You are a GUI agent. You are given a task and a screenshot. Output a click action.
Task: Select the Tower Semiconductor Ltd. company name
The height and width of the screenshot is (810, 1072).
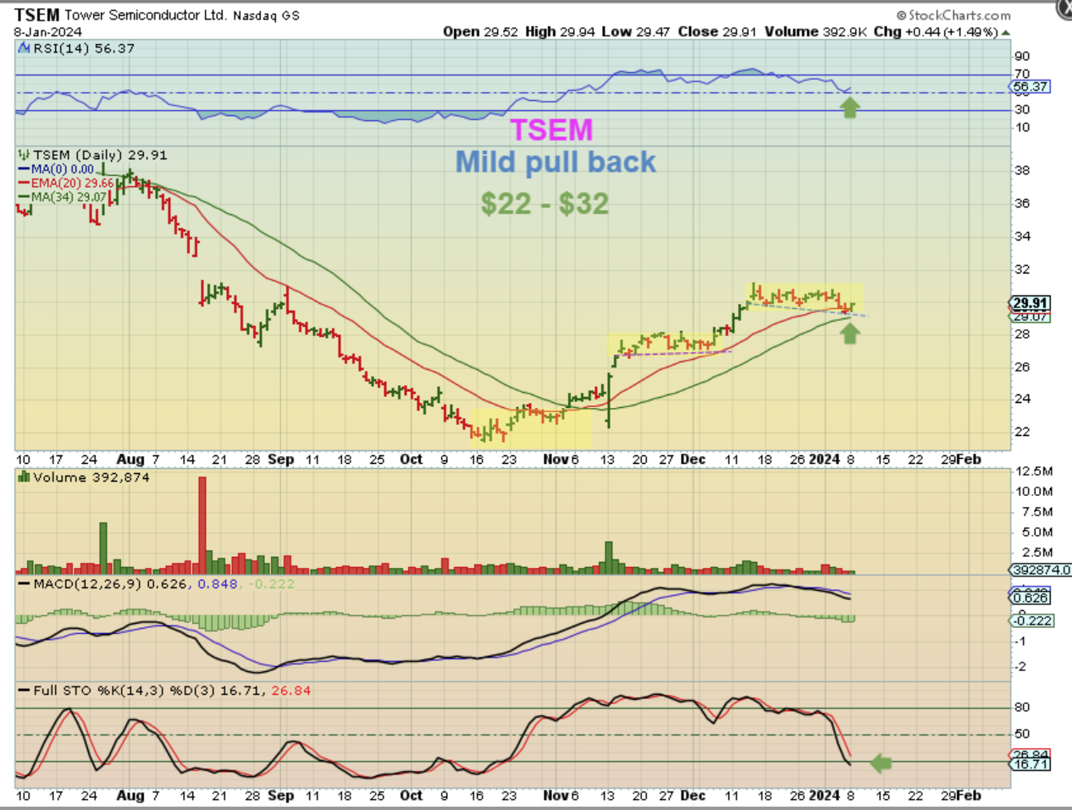[146, 15]
